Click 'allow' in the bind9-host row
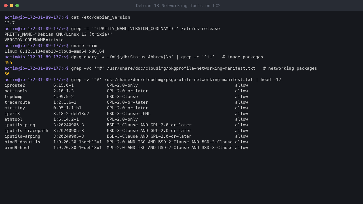This screenshot has width=363, height=204. click(x=241, y=148)
